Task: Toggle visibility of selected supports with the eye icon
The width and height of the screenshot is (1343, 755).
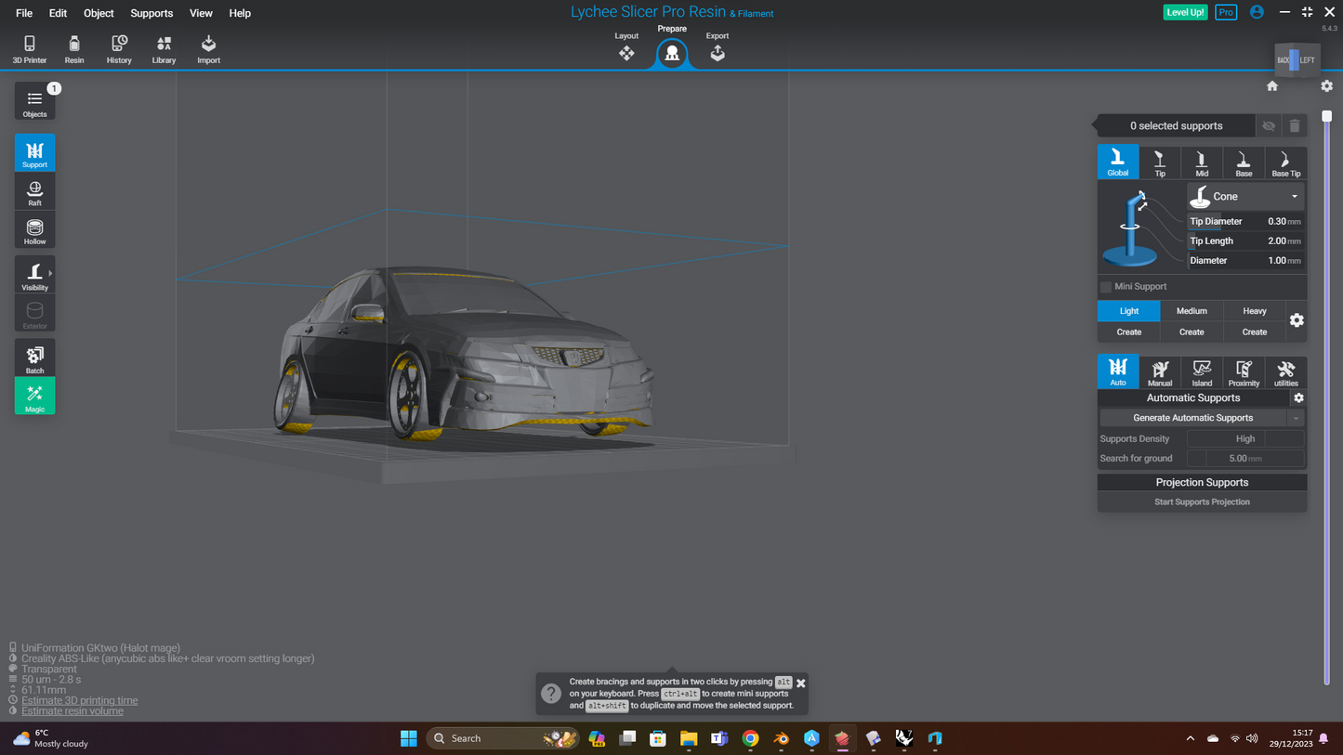Action: pyautogui.click(x=1269, y=125)
